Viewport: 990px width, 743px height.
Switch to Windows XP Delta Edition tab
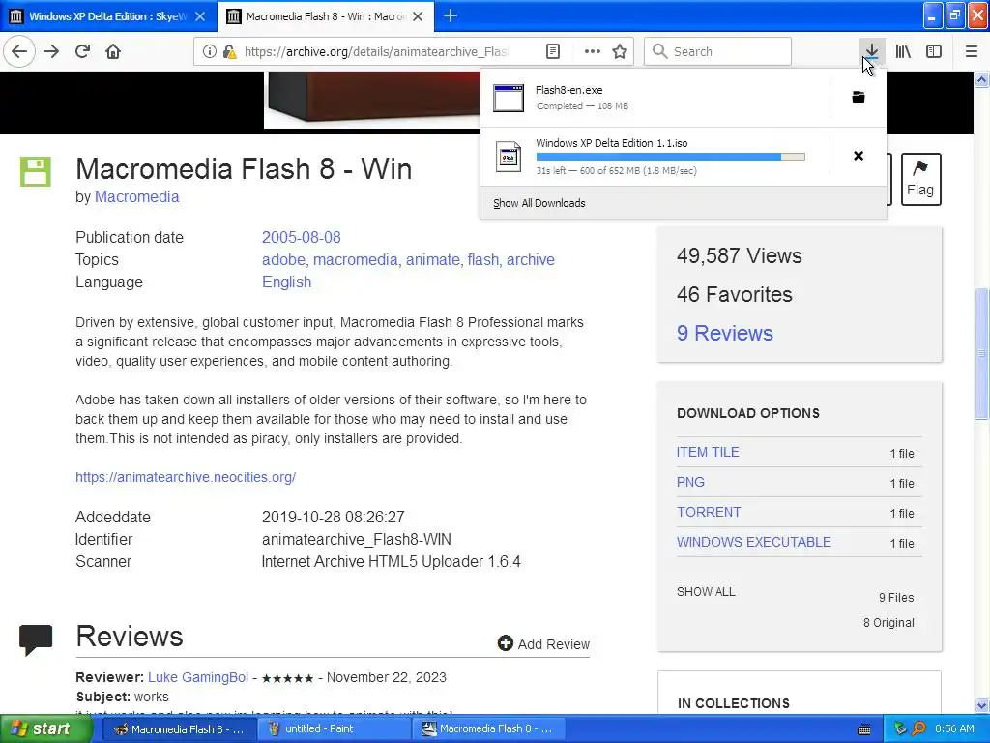tap(108, 16)
